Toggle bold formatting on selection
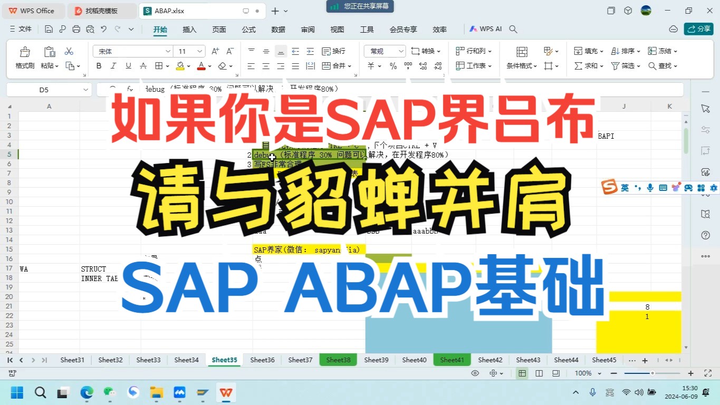This screenshot has width=720, height=405. click(99, 65)
